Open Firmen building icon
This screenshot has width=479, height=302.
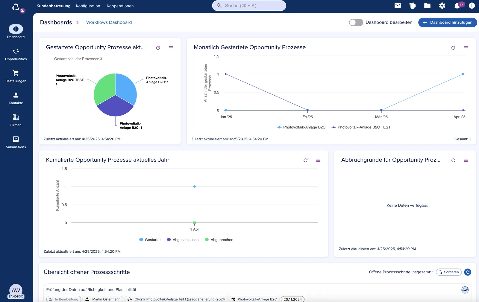[x=16, y=120]
